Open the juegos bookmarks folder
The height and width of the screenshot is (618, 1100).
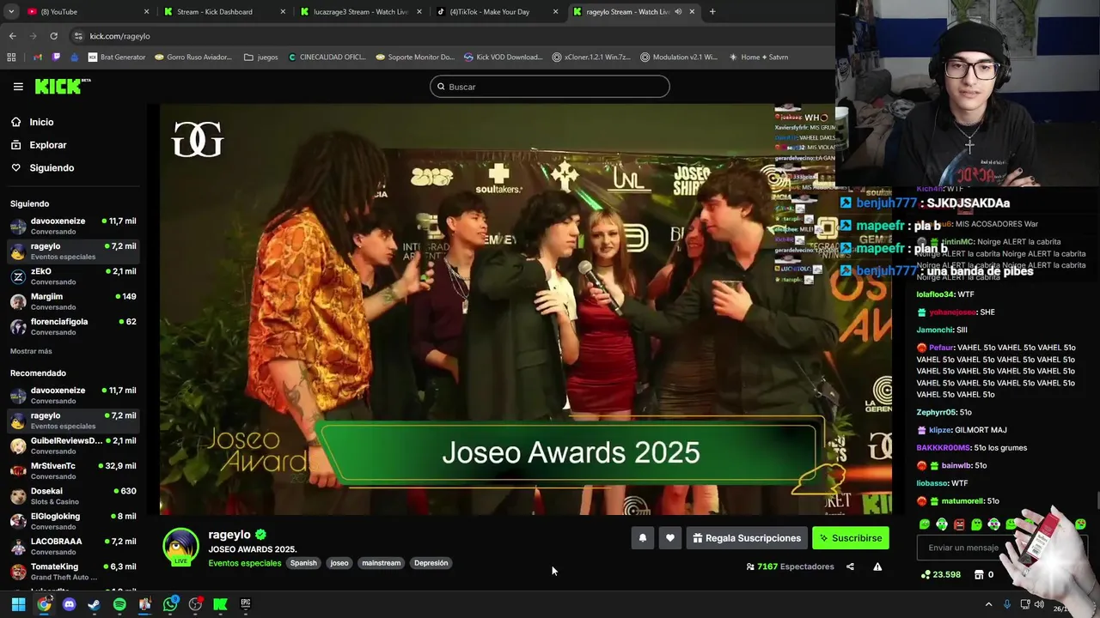coord(261,58)
